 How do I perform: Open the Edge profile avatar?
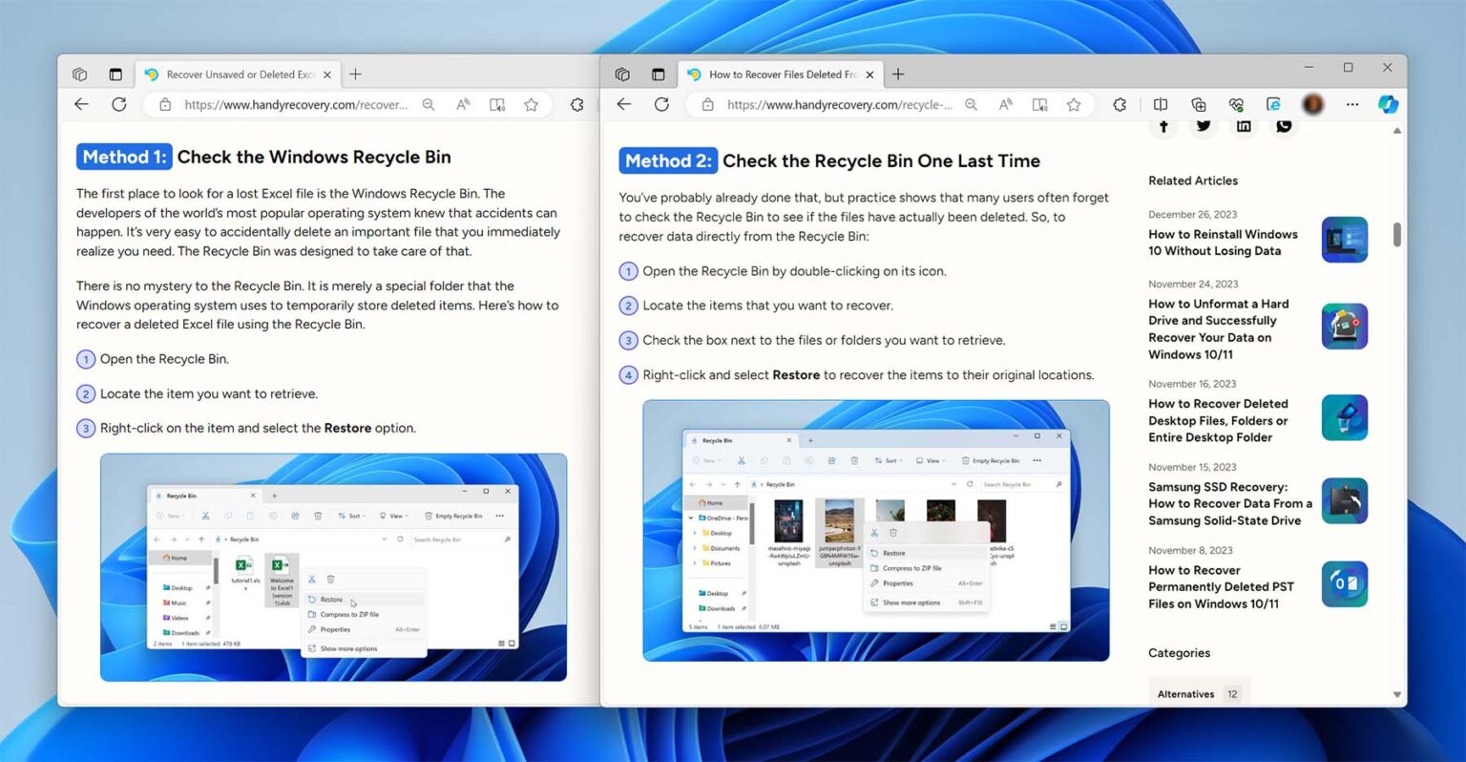(x=1313, y=105)
